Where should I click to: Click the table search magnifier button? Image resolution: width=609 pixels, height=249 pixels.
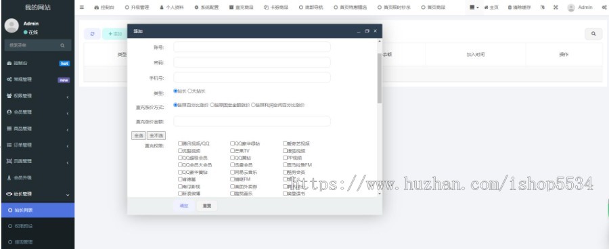point(593,34)
